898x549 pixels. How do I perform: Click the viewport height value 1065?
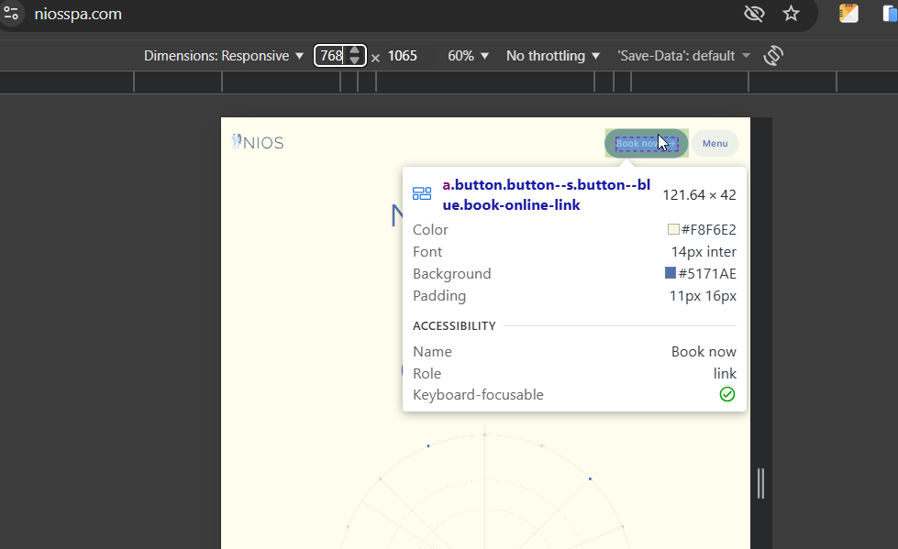click(402, 56)
